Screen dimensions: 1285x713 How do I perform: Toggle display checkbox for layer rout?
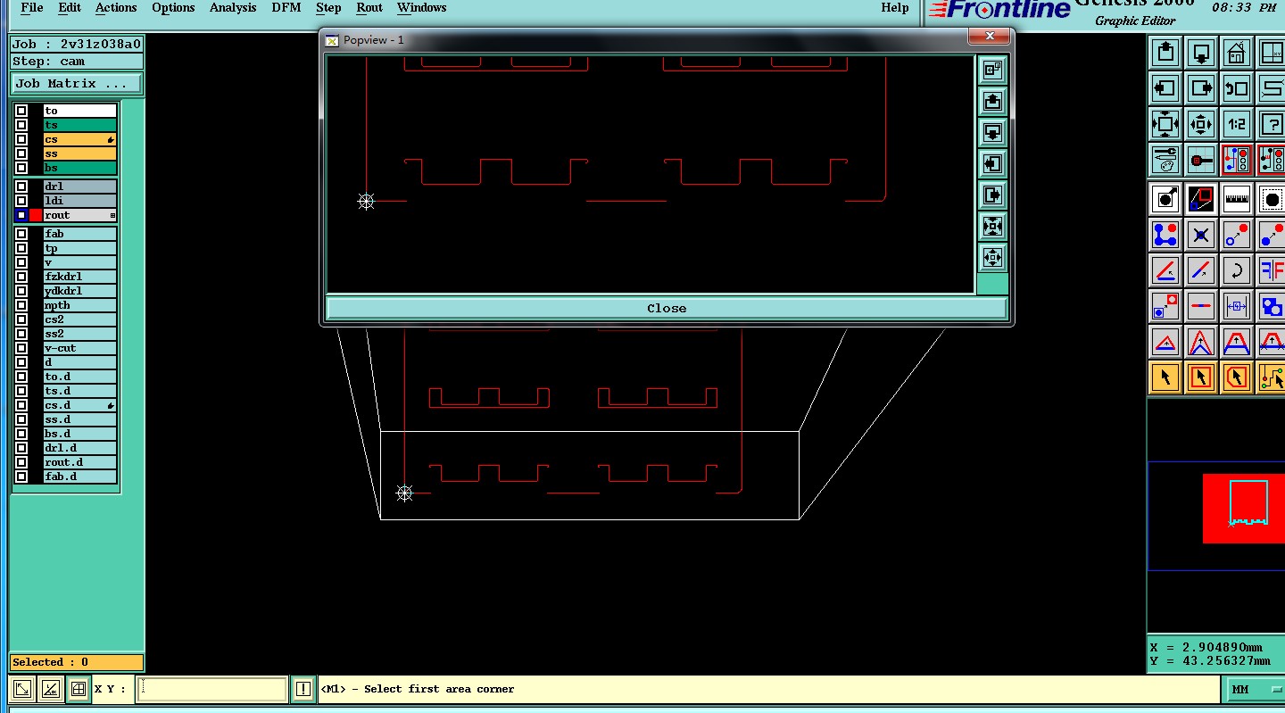[21, 215]
